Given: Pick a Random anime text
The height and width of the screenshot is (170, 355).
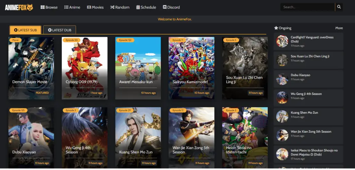Looking at the screenshot, I should coord(122,7).
